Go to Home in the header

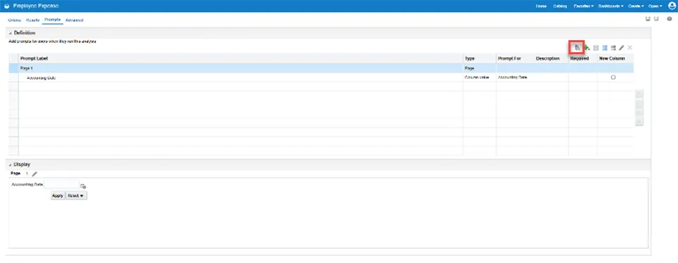[x=541, y=6]
